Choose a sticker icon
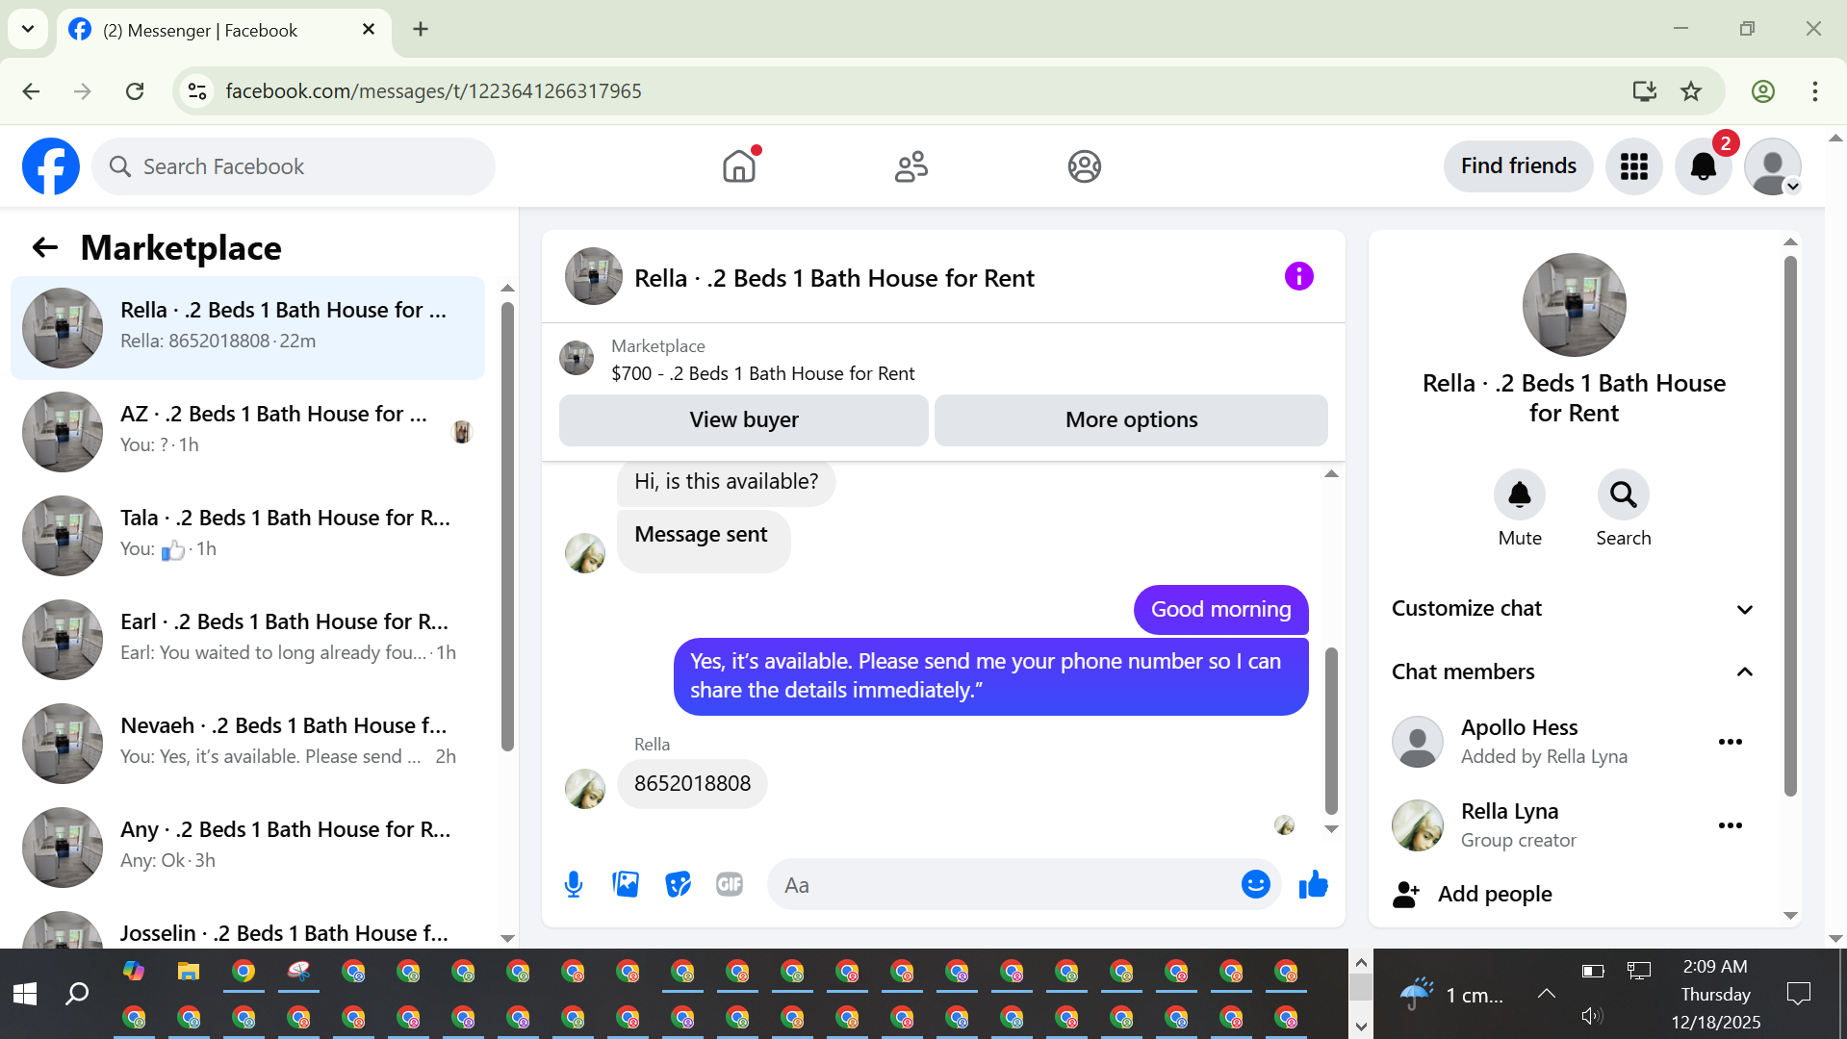1847x1039 pixels. click(679, 884)
